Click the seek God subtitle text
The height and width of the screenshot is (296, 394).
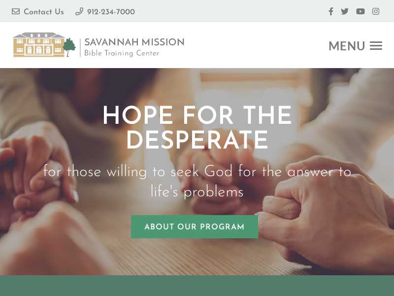point(197,182)
